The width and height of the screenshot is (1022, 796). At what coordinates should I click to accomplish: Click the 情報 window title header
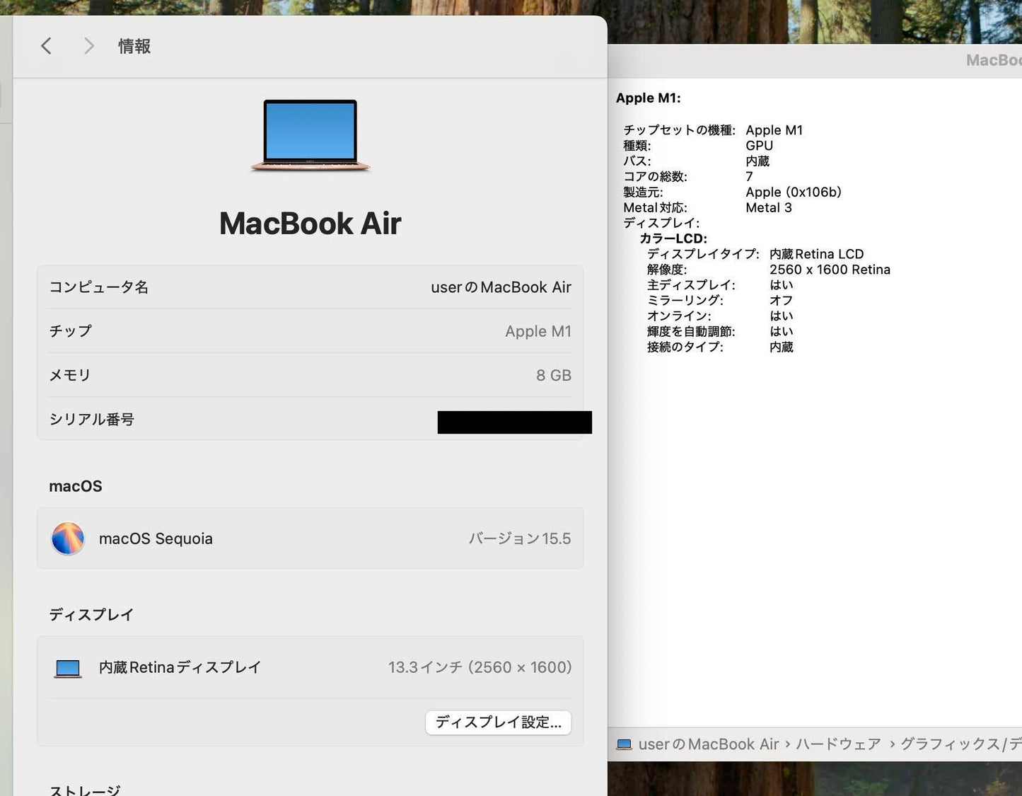134,45
